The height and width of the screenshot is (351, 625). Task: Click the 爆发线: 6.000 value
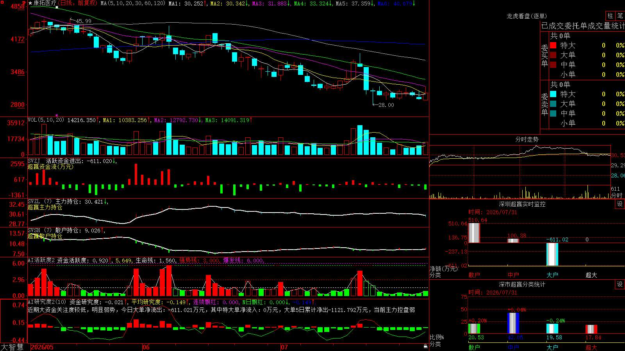coord(243,261)
